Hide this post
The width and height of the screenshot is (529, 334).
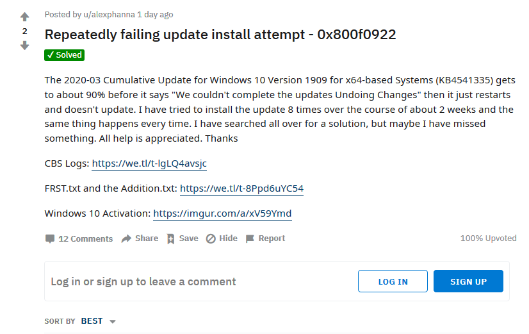[x=222, y=238]
